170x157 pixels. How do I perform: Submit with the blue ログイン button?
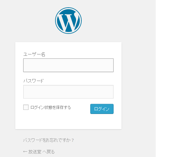(x=102, y=109)
